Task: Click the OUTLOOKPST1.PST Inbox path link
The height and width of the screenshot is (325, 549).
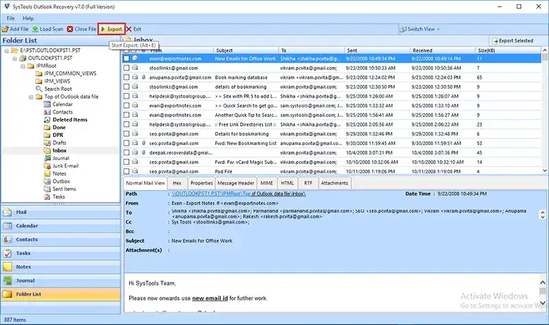Action: click(239, 194)
